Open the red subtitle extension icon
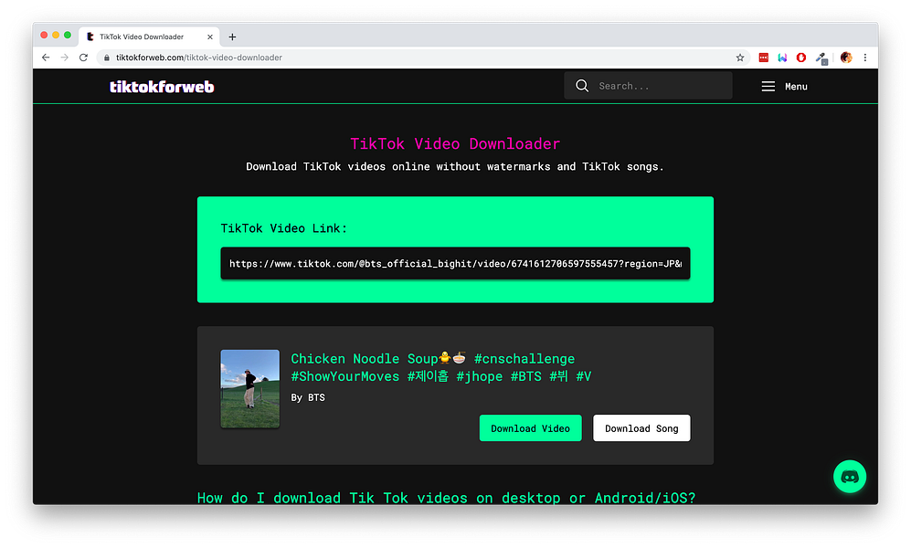911x548 pixels. (x=764, y=57)
